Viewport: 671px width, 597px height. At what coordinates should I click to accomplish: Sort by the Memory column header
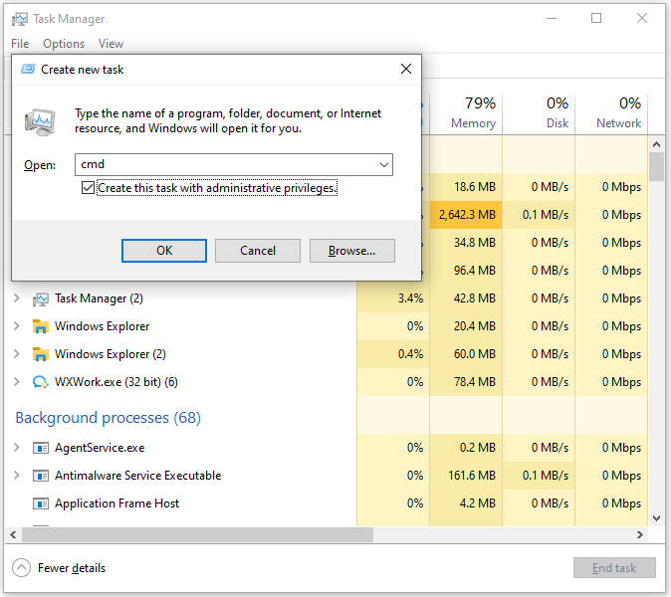click(x=466, y=113)
